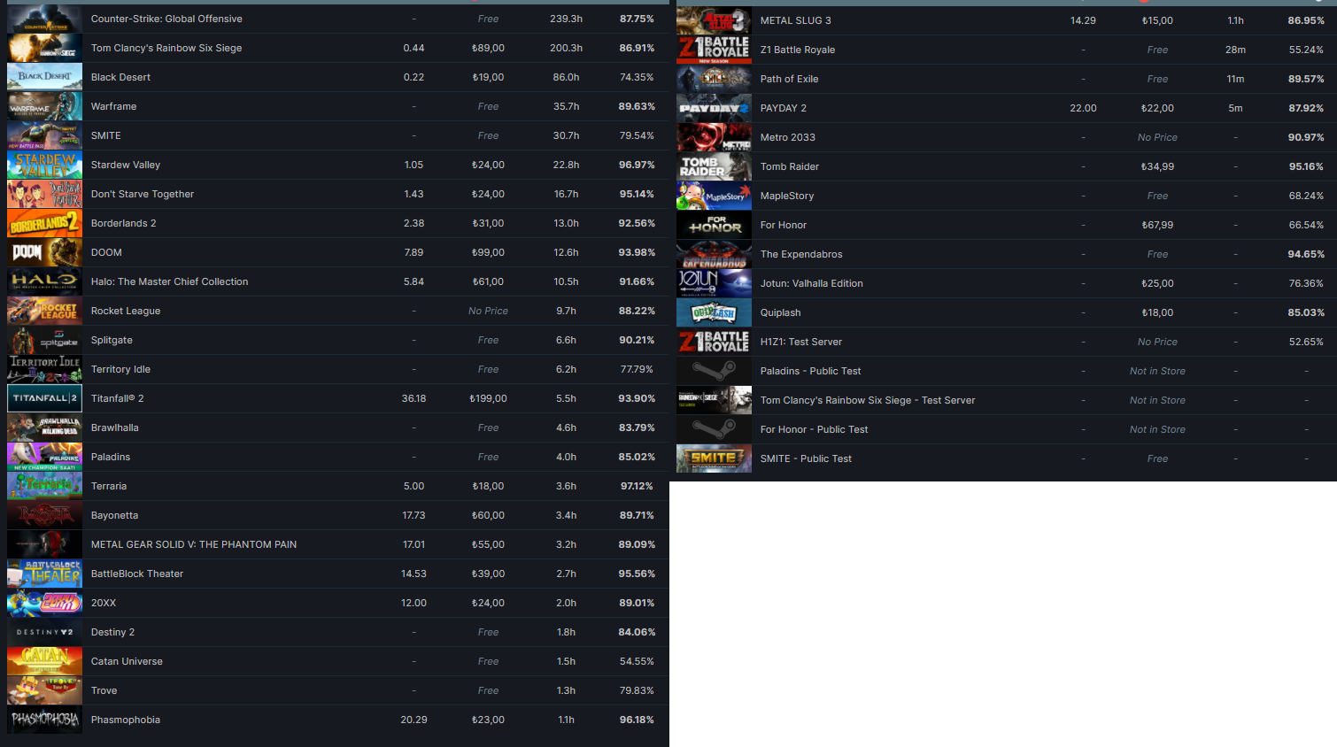The image size is (1337, 747).
Task: Click the Steam placeholder icon for Paladins - Public Test
Action: pyautogui.click(x=714, y=371)
